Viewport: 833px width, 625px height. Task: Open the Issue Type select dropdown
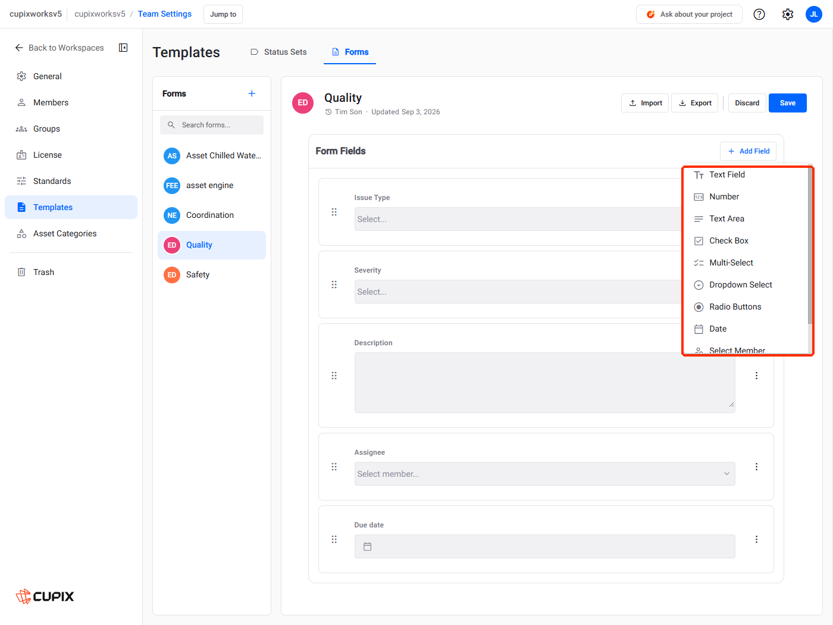pos(518,219)
